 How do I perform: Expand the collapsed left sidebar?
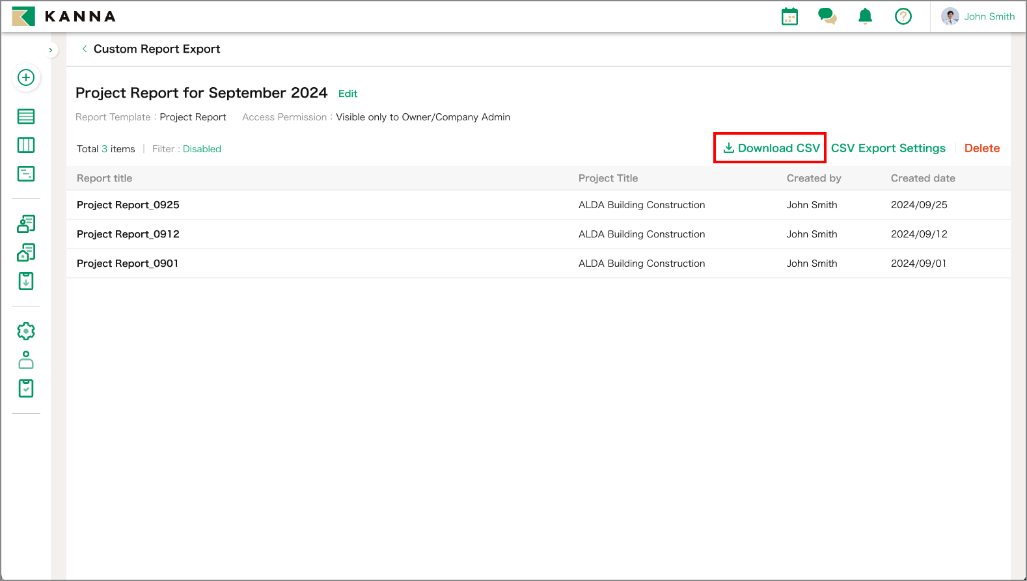pyautogui.click(x=51, y=50)
